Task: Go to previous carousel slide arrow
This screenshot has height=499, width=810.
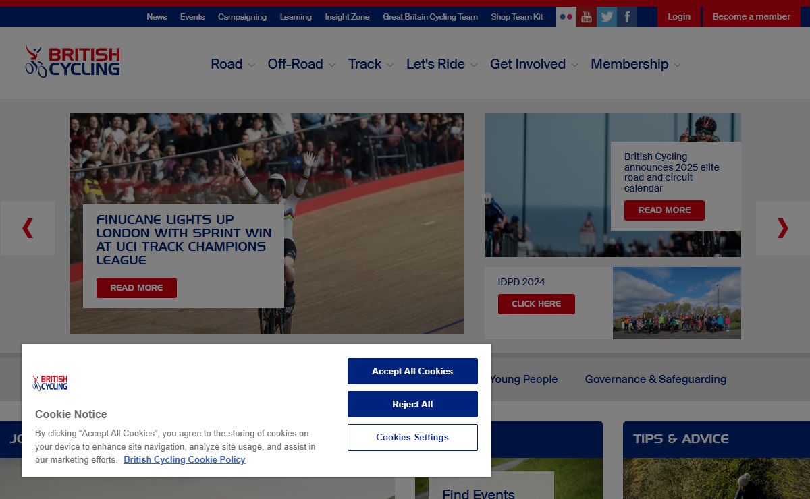Action: (x=28, y=228)
